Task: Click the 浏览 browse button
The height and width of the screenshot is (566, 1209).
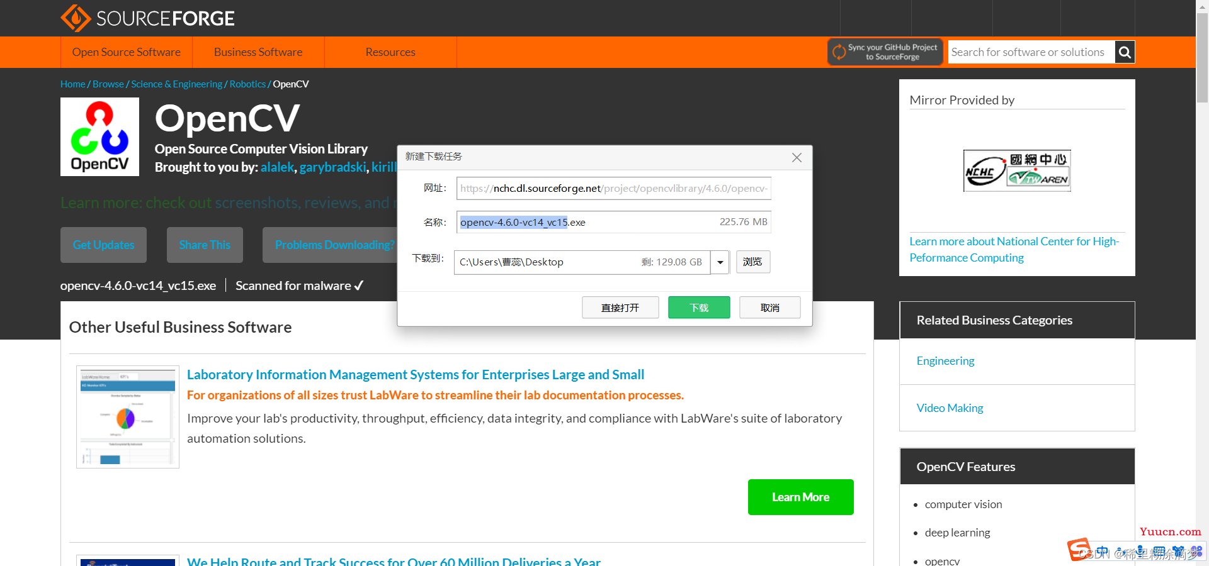Action: (753, 262)
